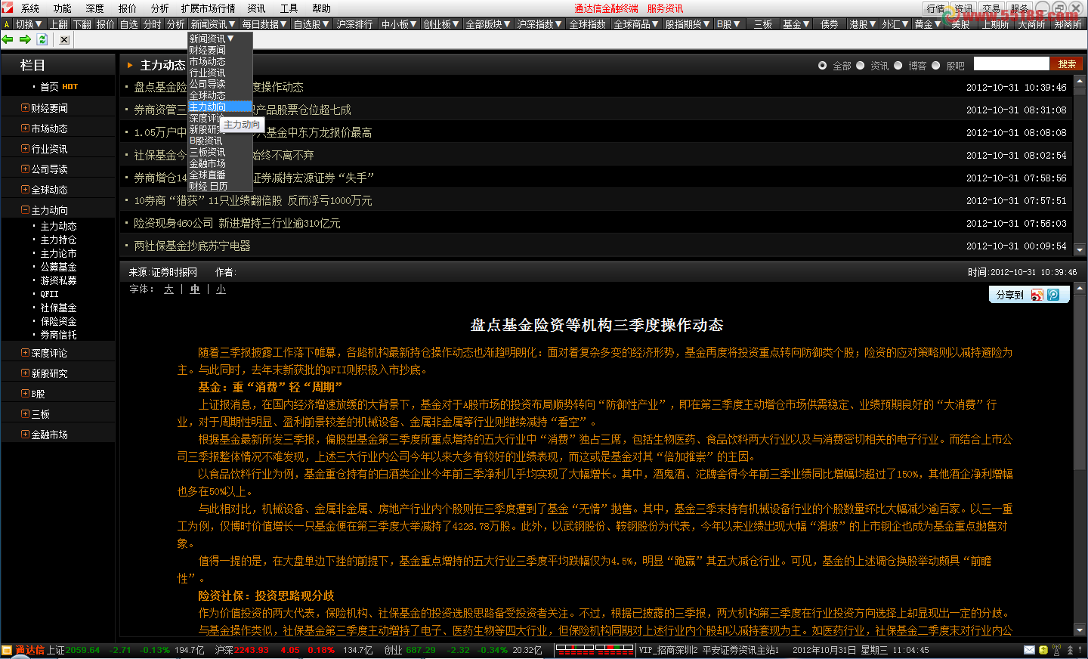Open the mail envelope status icon
1088x659 pixels.
click(1029, 650)
